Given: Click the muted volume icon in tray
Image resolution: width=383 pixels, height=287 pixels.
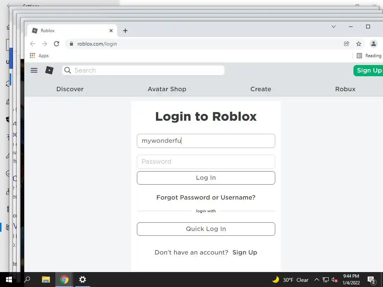Looking at the screenshot, I should coord(335,280).
